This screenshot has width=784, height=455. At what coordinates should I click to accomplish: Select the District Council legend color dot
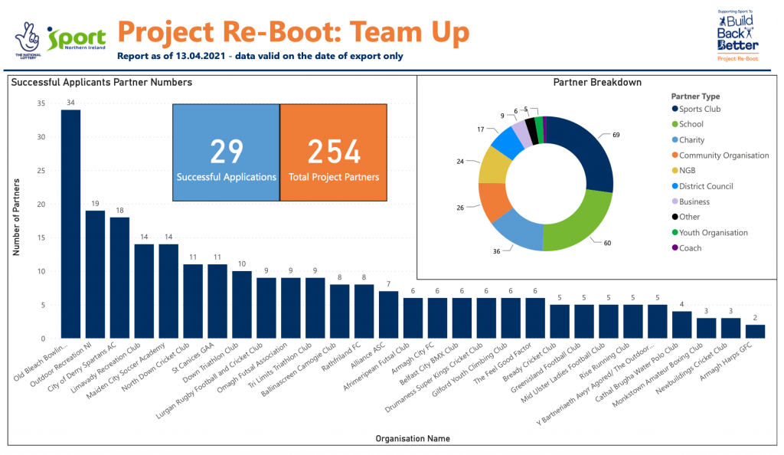pyautogui.click(x=675, y=186)
